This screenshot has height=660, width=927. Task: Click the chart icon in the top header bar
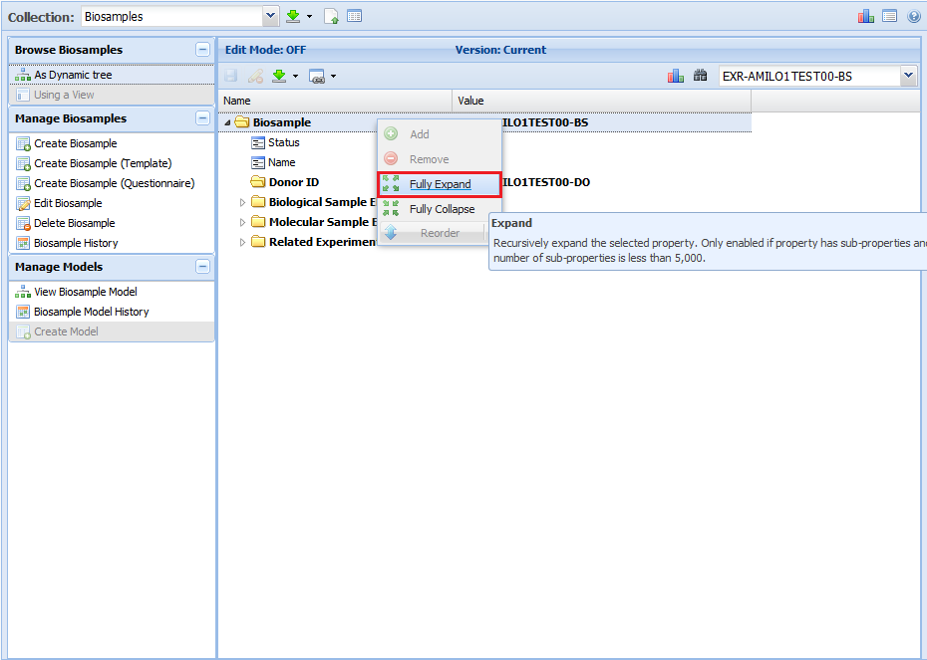[866, 17]
